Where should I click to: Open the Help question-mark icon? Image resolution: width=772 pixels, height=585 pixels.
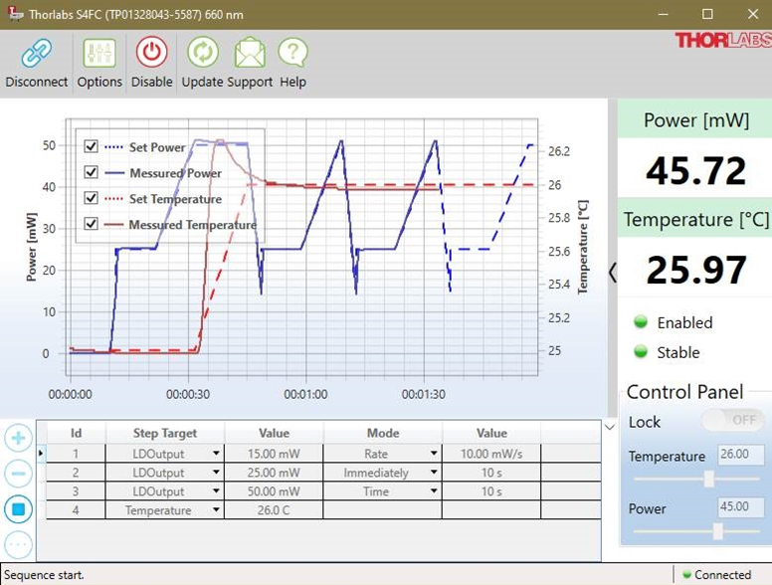pos(292,52)
